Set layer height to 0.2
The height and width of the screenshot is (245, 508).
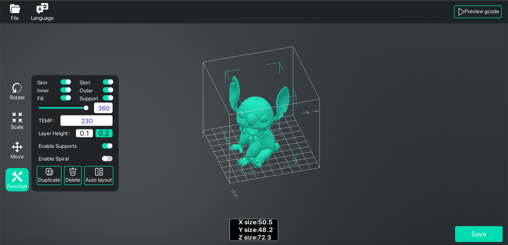104,133
